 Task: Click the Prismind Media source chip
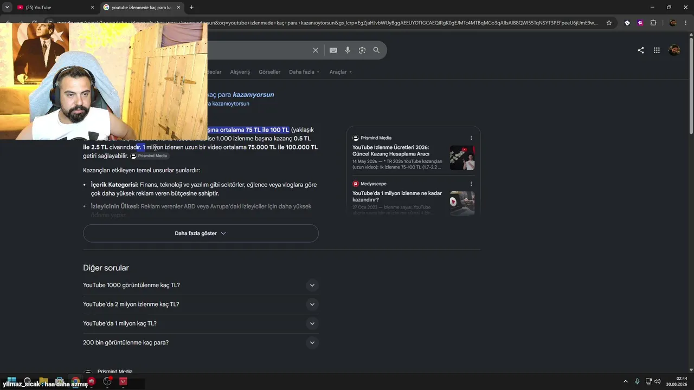click(150, 156)
